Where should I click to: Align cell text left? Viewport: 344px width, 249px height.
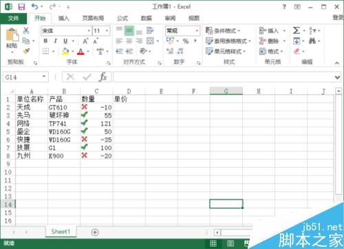(x=119, y=41)
